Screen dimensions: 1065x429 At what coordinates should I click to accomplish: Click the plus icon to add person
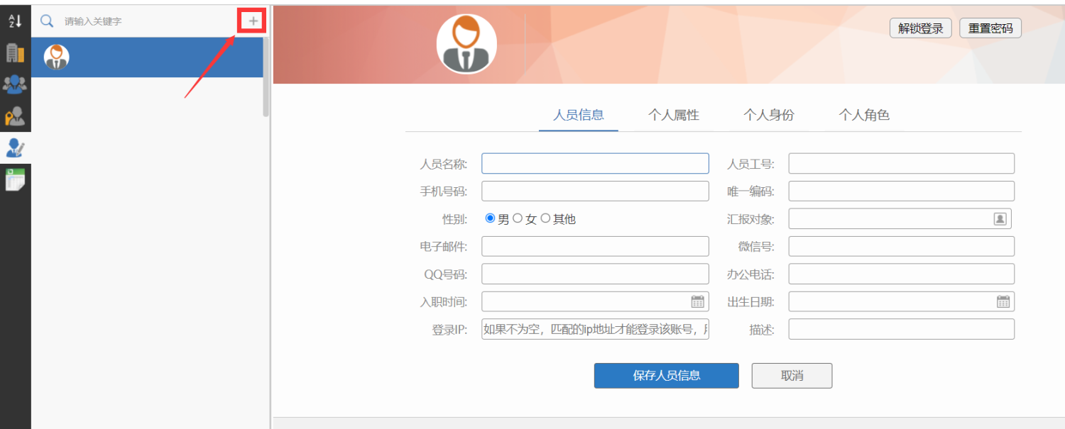pyautogui.click(x=253, y=21)
